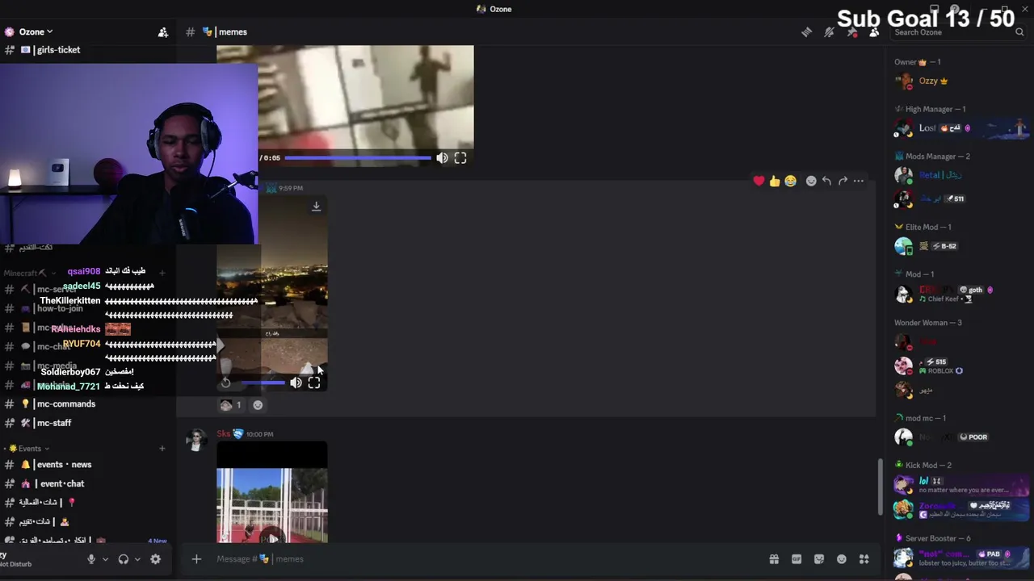Open the invite members icon beside Ozone
Image resolution: width=1034 pixels, height=581 pixels.
point(163,32)
